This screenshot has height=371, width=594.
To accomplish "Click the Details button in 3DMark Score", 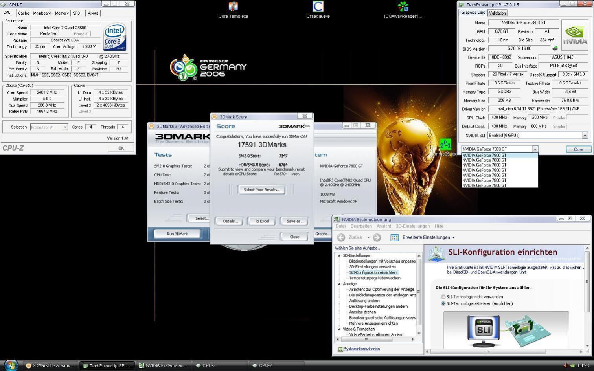I will coord(230,221).
